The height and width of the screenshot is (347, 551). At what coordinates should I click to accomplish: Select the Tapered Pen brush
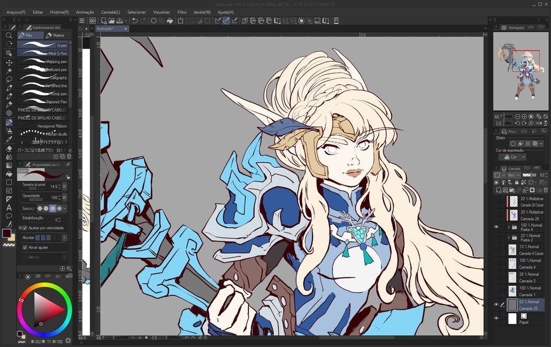(42, 102)
